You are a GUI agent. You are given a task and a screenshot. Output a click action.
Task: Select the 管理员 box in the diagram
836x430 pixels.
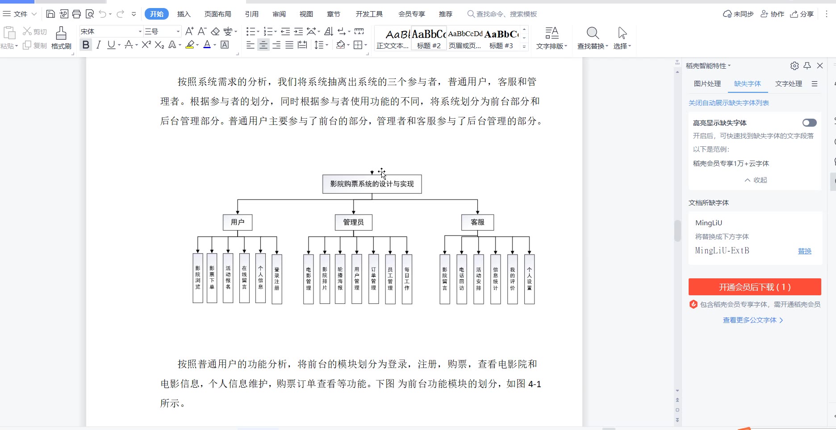tap(354, 222)
